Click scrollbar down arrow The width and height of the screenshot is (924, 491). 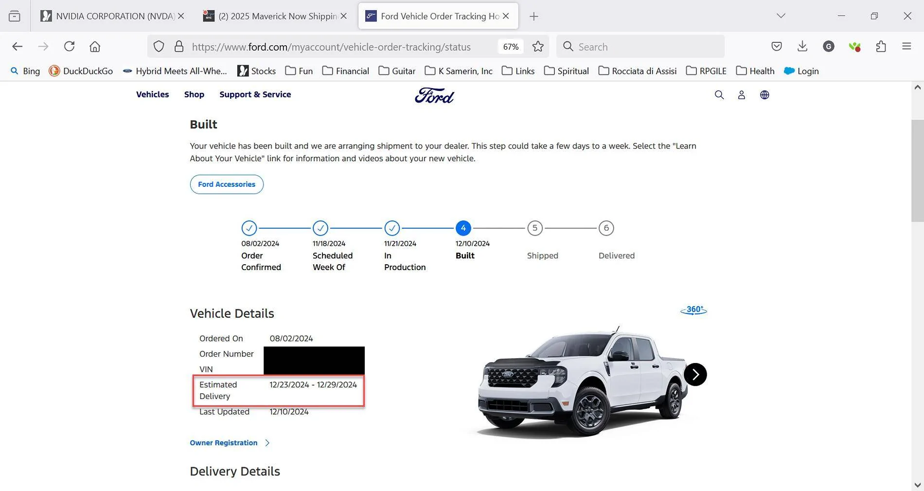[917, 485]
